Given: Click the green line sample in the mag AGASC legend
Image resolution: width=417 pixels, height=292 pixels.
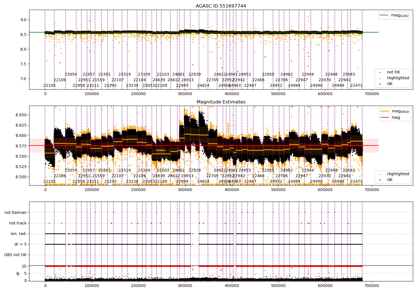Looking at the screenshot, I should [x=384, y=15].
